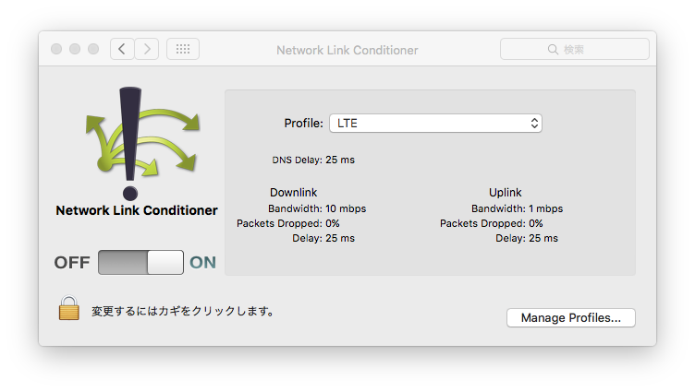Click the OFF label beside the switch

pyautogui.click(x=72, y=262)
